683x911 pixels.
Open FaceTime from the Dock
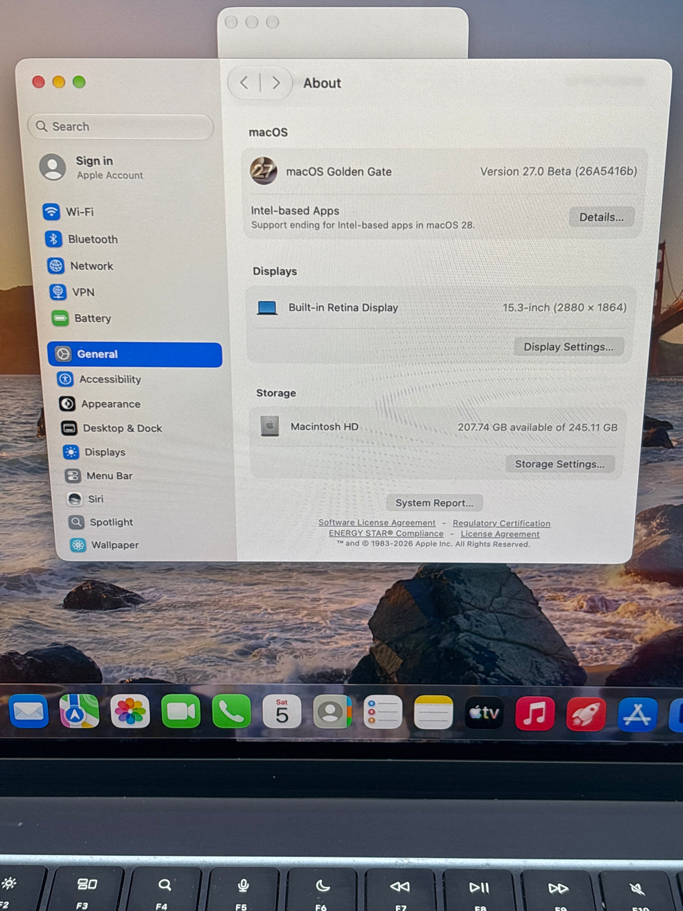pyautogui.click(x=181, y=711)
